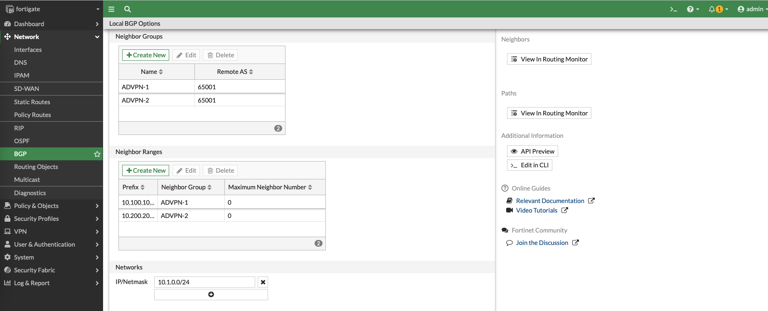Click the Edit in CLI button

click(529, 165)
